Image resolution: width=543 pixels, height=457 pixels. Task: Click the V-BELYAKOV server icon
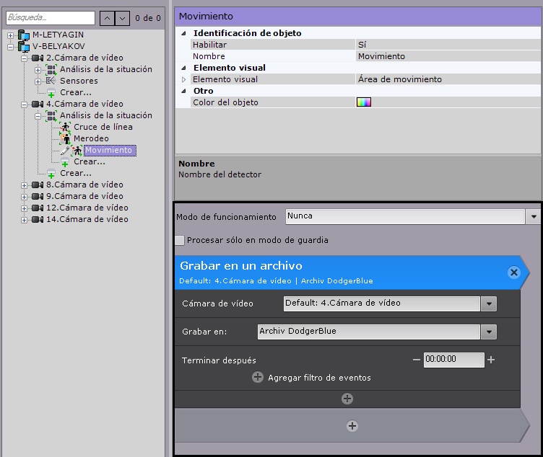[25, 46]
